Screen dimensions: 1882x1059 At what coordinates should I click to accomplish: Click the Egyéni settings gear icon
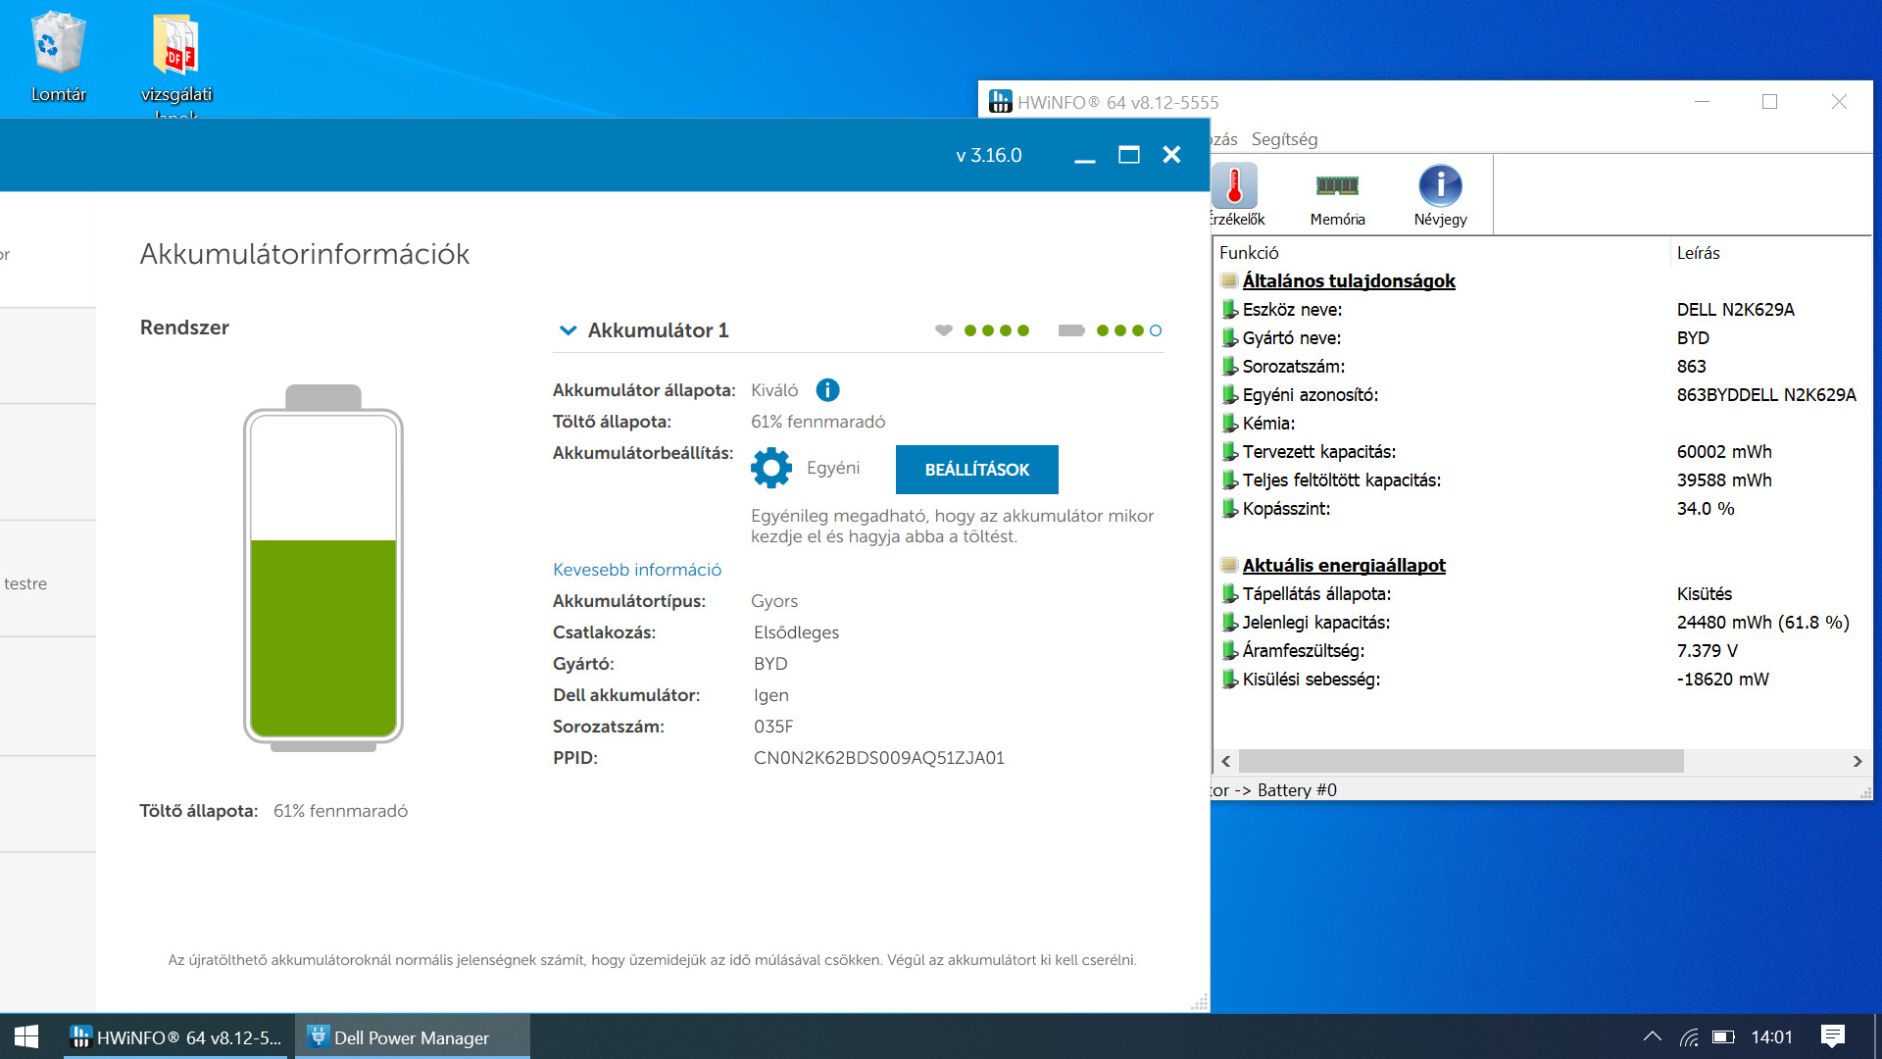[x=771, y=469]
